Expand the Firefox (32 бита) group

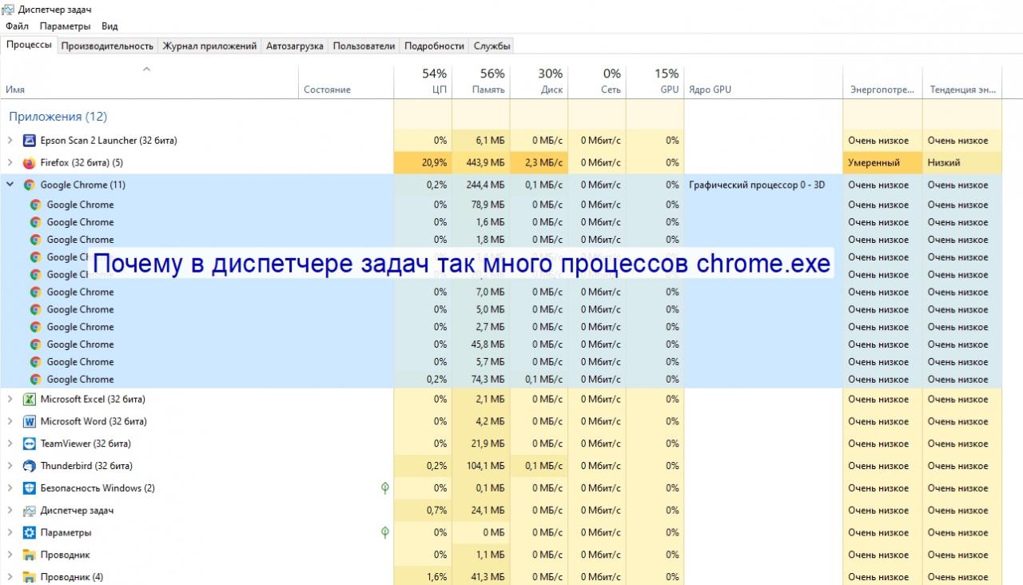coord(10,163)
